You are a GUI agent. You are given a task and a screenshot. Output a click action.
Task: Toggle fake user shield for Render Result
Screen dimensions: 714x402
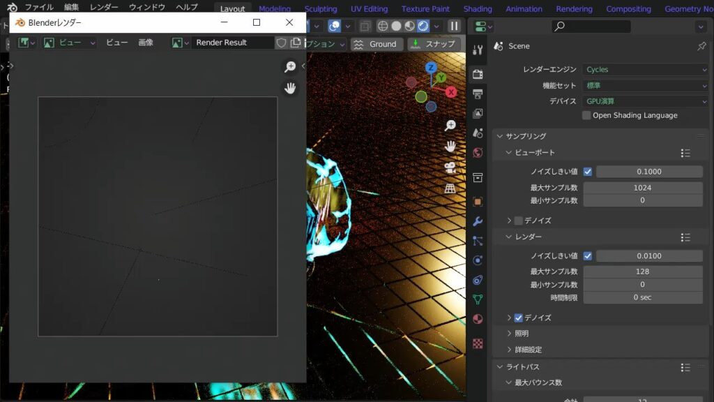coord(282,43)
